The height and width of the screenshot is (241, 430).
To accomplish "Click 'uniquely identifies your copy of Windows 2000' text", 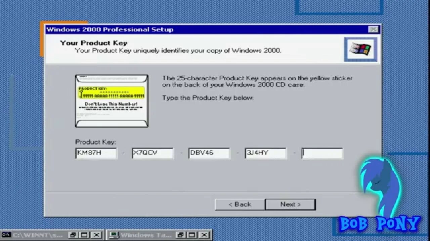I will (207, 51).
